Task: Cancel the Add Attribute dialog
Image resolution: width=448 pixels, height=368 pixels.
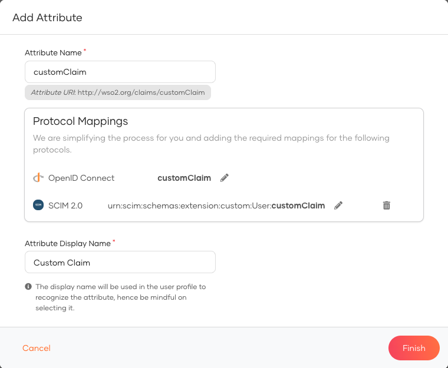Action: point(37,348)
